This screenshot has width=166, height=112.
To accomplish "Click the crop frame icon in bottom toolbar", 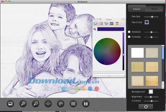I will [x=73, y=104].
